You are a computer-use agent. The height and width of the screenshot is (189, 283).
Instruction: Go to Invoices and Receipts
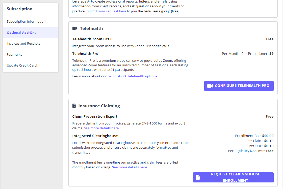[x=23, y=44]
